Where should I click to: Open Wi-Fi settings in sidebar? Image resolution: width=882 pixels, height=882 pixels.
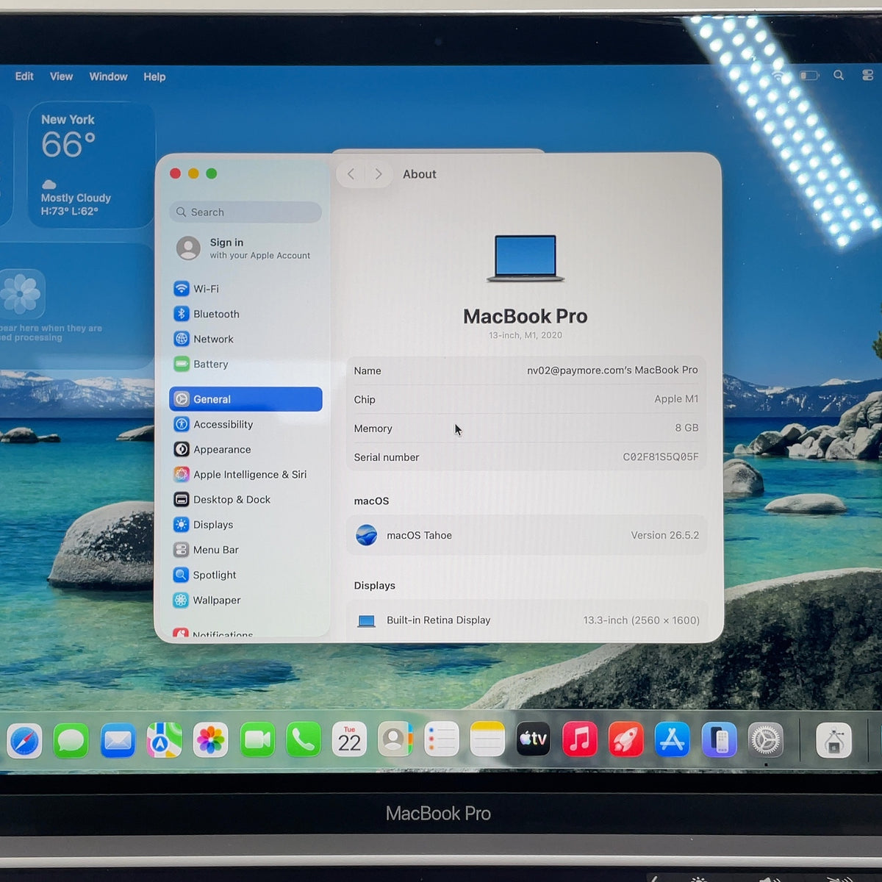point(245,289)
